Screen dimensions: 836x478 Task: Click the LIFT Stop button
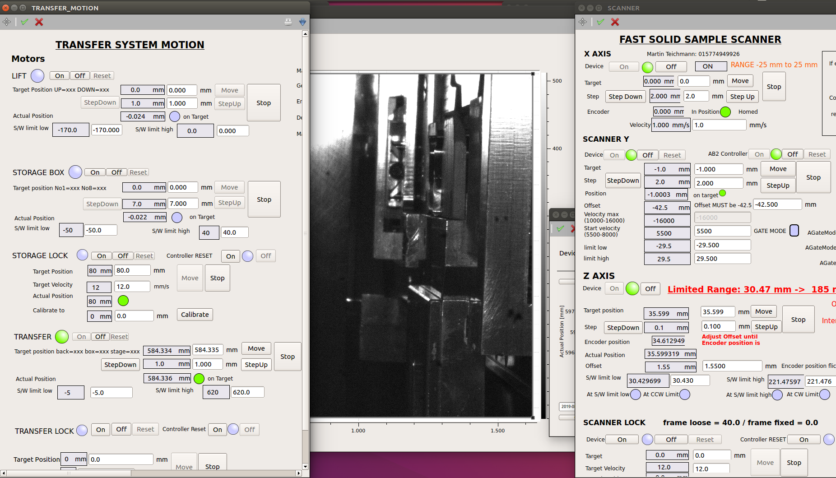264,103
